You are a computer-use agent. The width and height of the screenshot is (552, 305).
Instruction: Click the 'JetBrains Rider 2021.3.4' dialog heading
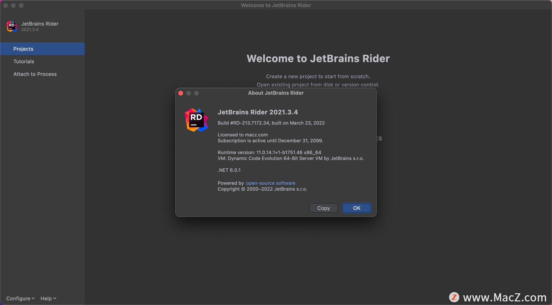[258, 112]
